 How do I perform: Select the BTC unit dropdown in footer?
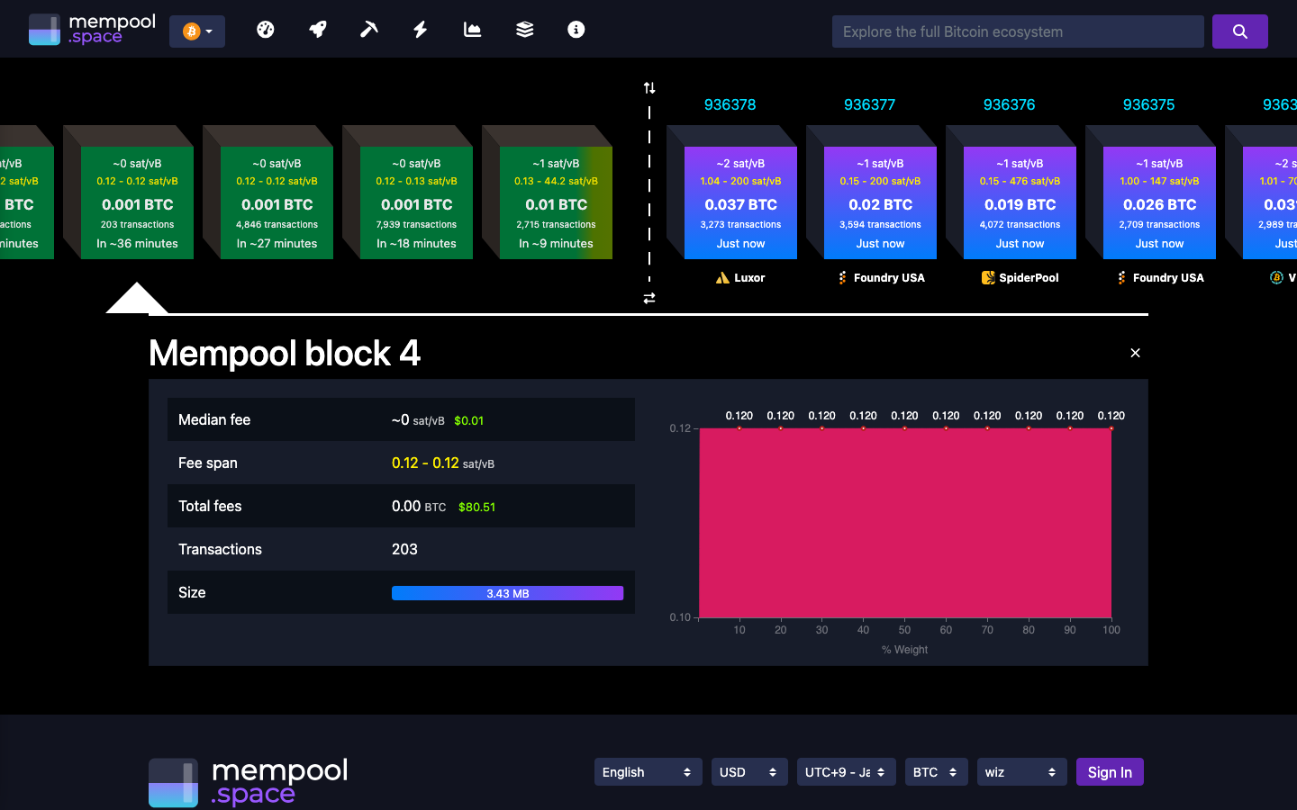936,771
